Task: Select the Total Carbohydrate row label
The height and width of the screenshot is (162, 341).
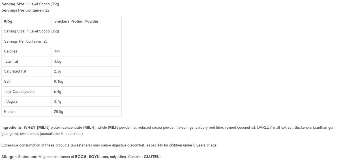Action: pyautogui.click(x=19, y=91)
